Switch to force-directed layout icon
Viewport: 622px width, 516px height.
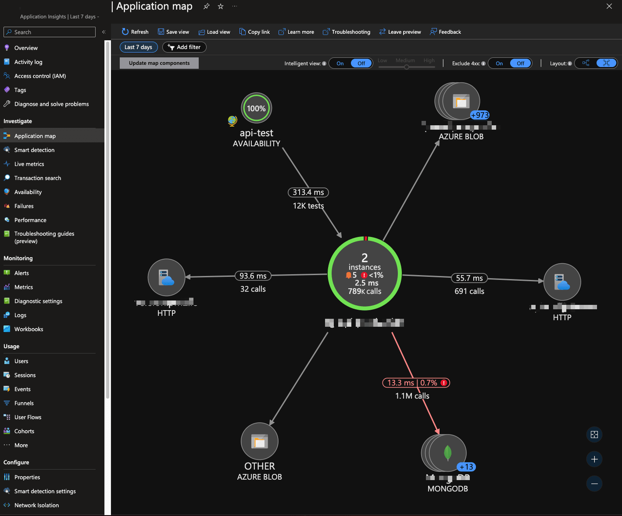[x=606, y=63]
